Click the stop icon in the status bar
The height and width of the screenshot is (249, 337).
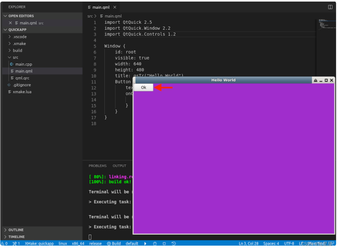coord(164,243)
